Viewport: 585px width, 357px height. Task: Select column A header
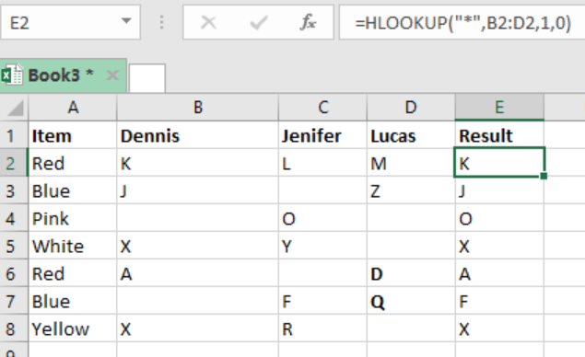pyautogui.click(x=73, y=108)
